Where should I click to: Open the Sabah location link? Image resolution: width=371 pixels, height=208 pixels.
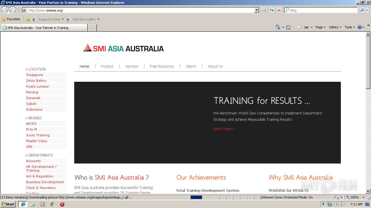[31, 104]
